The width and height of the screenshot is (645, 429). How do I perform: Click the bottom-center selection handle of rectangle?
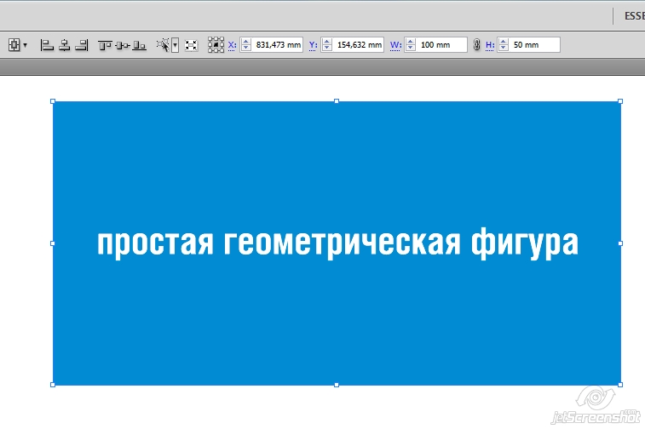(x=337, y=385)
